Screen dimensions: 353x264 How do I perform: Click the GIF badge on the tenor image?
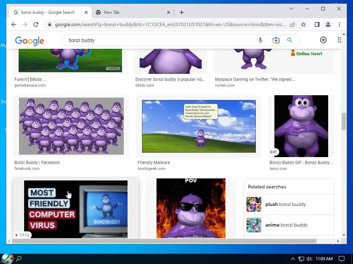(x=273, y=152)
